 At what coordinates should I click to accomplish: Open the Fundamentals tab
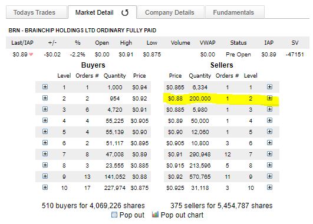tap(235, 12)
